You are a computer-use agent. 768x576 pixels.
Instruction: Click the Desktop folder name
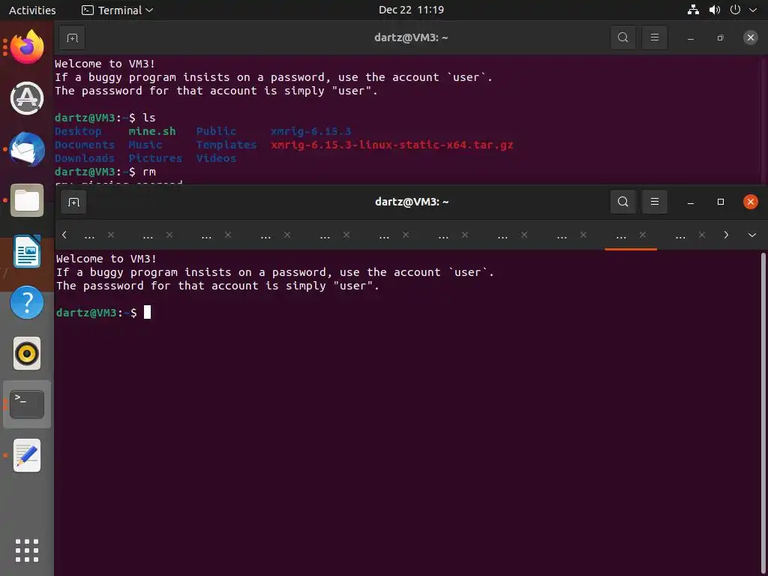tap(78, 131)
